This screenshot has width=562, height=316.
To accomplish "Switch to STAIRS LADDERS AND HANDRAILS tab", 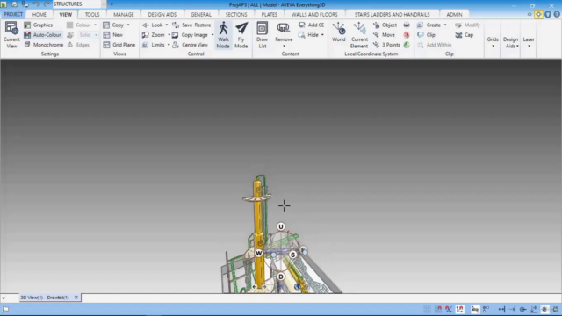I will 393,14.
